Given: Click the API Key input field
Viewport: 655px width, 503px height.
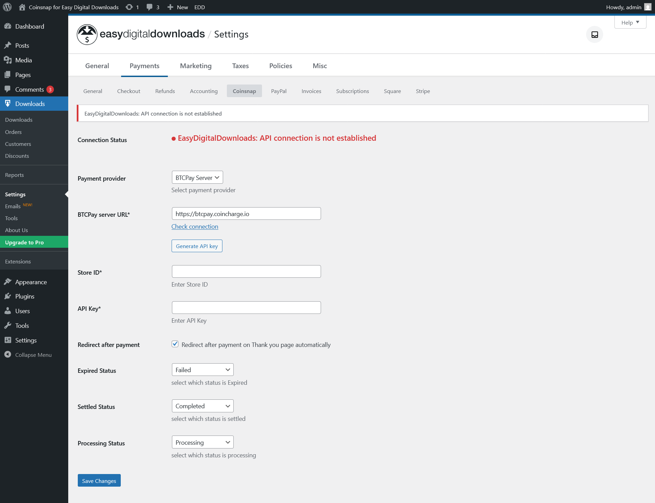Looking at the screenshot, I should pos(246,308).
